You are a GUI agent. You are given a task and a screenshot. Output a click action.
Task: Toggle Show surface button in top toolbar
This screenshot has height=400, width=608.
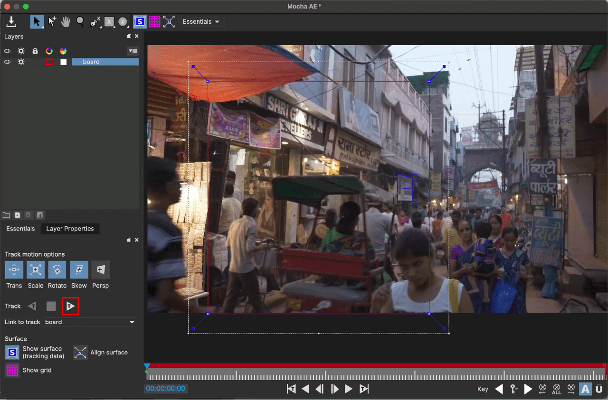pos(140,21)
